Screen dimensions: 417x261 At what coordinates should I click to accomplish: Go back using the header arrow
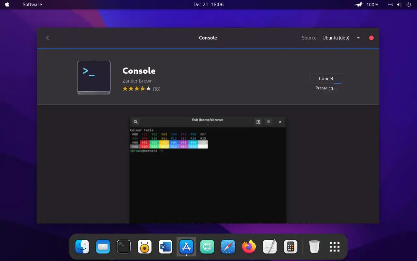coord(47,38)
